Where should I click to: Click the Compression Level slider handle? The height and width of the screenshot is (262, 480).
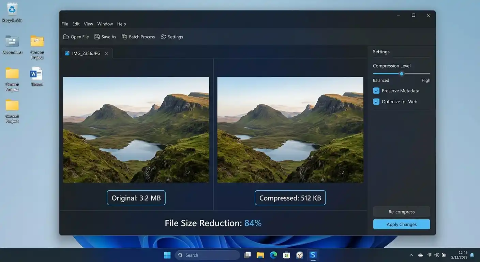402,74
